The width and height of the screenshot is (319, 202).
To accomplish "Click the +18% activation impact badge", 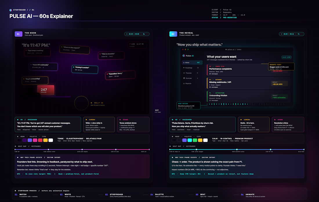I will [280, 97].
